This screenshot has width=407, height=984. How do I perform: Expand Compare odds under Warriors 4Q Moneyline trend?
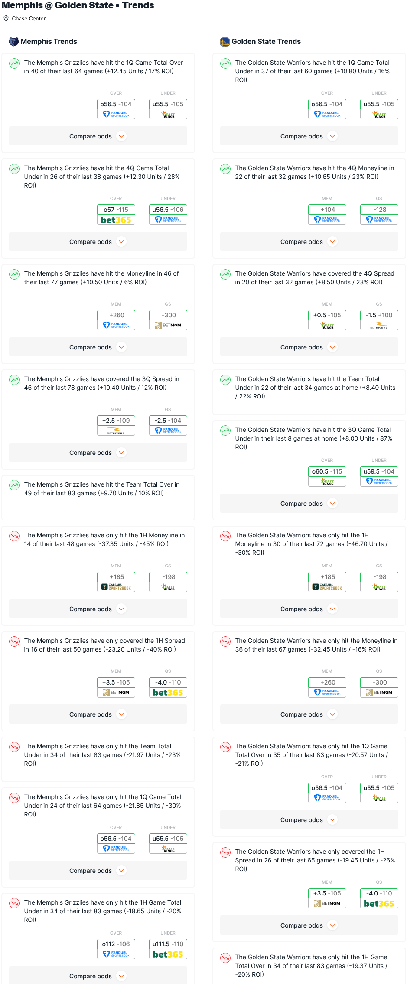pyautogui.click(x=309, y=242)
